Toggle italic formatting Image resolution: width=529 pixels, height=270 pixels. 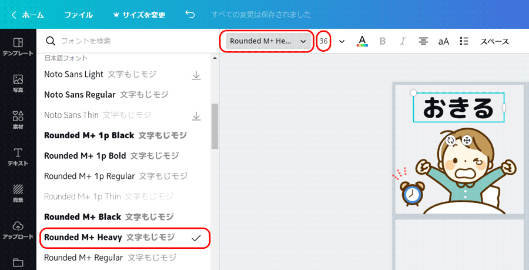tap(403, 41)
